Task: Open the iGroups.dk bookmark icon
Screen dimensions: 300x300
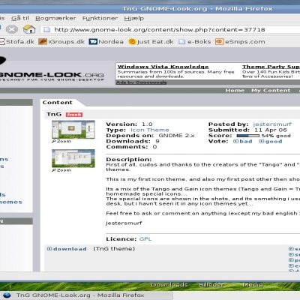Action: click(43, 41)
